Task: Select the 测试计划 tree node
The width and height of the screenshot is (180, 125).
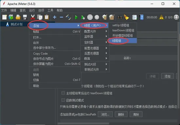Action: tap(16, 24)
